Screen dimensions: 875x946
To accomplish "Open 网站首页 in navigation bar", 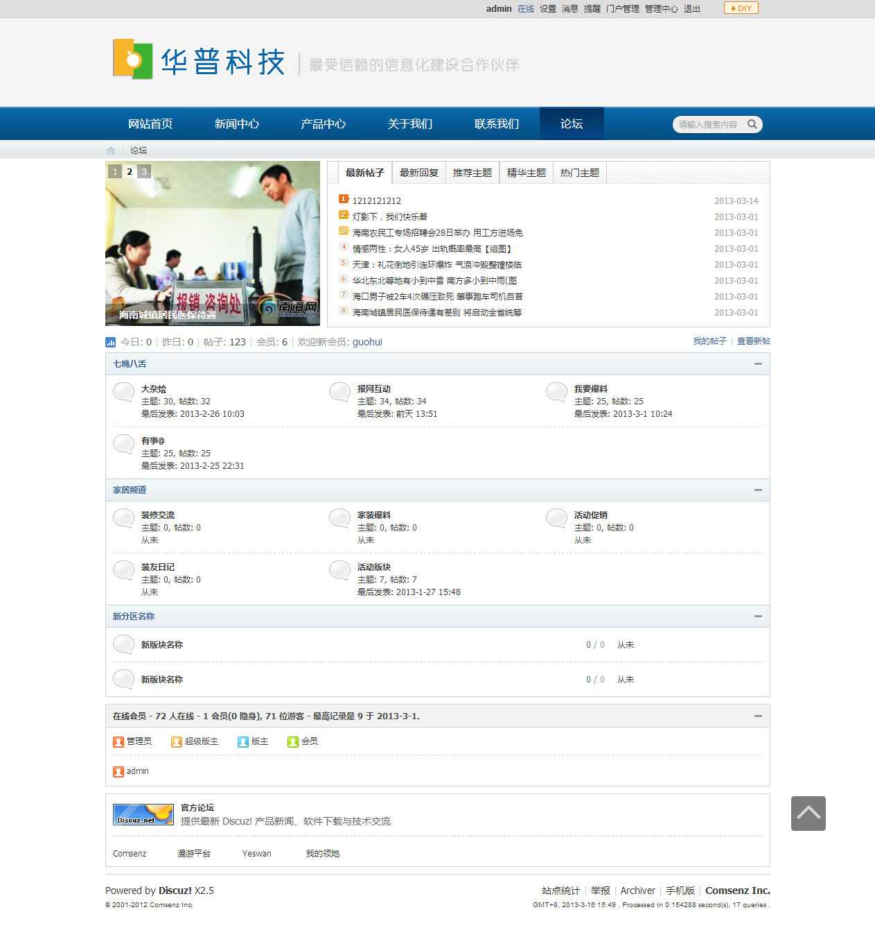I will pyautogui.click(x=150, y=124).
